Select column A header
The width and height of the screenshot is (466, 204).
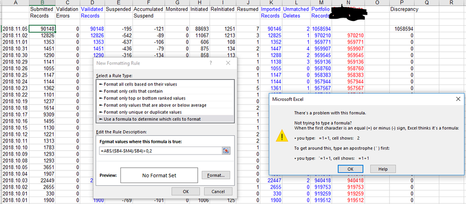(15, 3)
